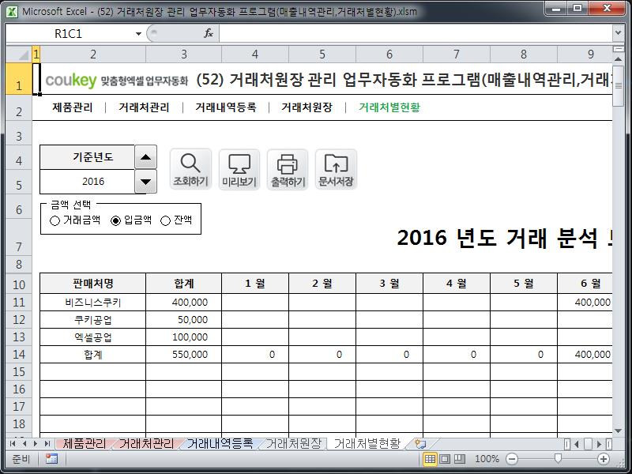The image size is (632, 474).
Task: Click the 550,000 total cell
Action: (184, 354)
